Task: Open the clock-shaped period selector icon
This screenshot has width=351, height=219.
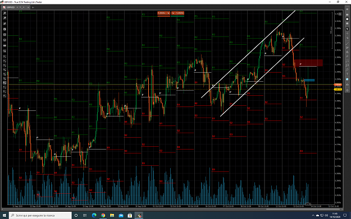Action: click(x=4, y=29)
